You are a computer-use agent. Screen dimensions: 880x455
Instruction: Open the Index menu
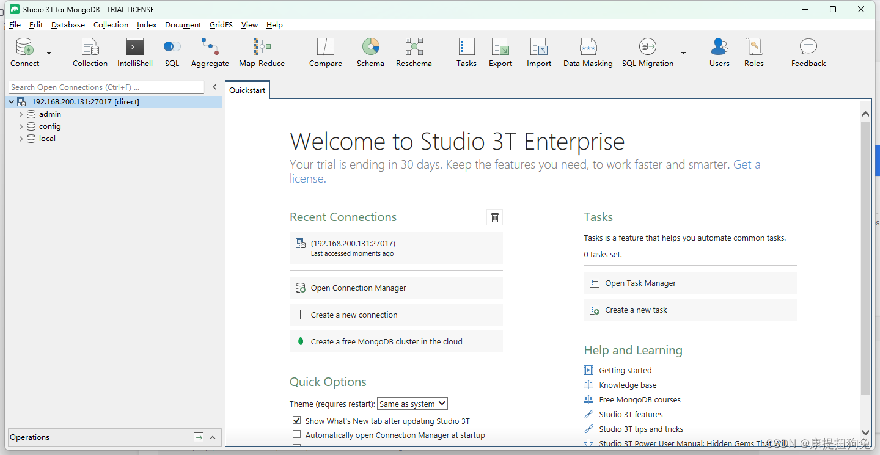pos(147,25)
